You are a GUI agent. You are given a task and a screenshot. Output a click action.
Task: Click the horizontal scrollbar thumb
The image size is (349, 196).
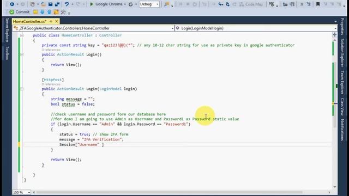click(169, 192)
